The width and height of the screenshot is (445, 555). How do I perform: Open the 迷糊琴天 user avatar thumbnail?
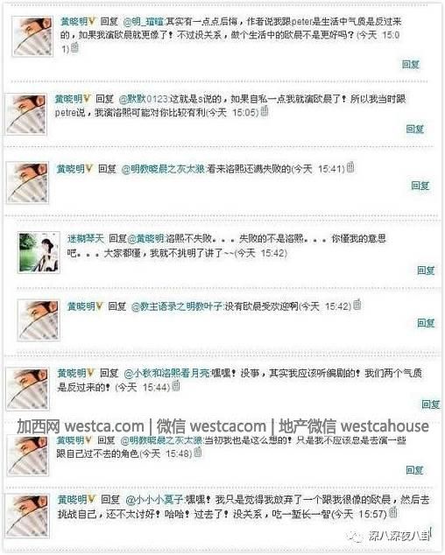tap(39, 253)
